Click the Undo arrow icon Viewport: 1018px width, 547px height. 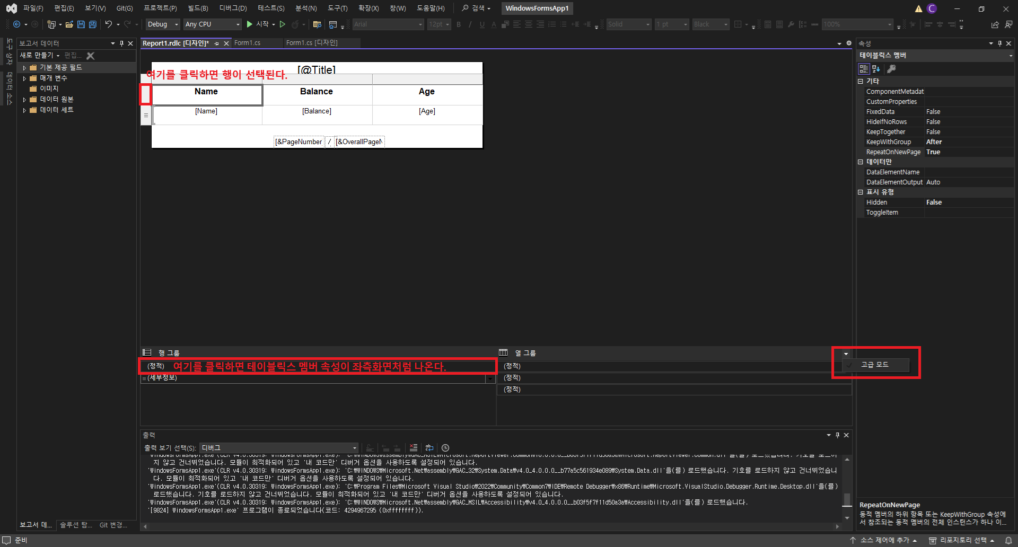(109, 24)
